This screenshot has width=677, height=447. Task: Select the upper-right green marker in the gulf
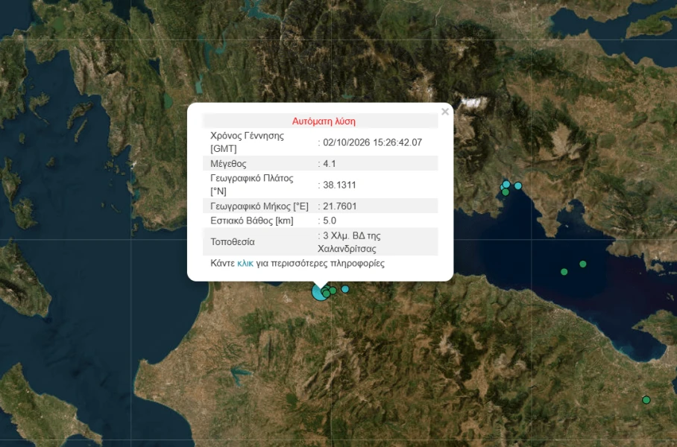click(x=583, y=264)
